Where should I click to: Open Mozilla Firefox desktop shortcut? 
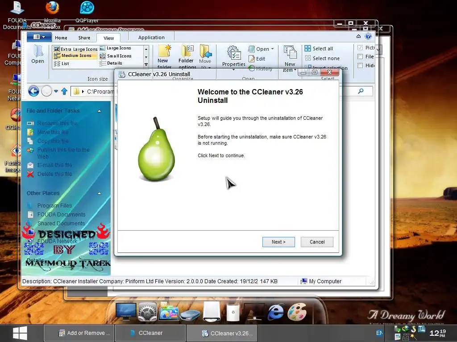[53, 15]
